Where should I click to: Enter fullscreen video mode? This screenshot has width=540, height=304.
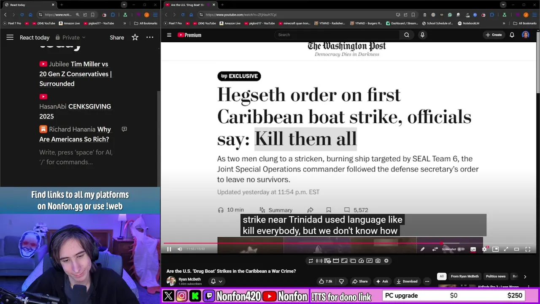click(528, 249)
